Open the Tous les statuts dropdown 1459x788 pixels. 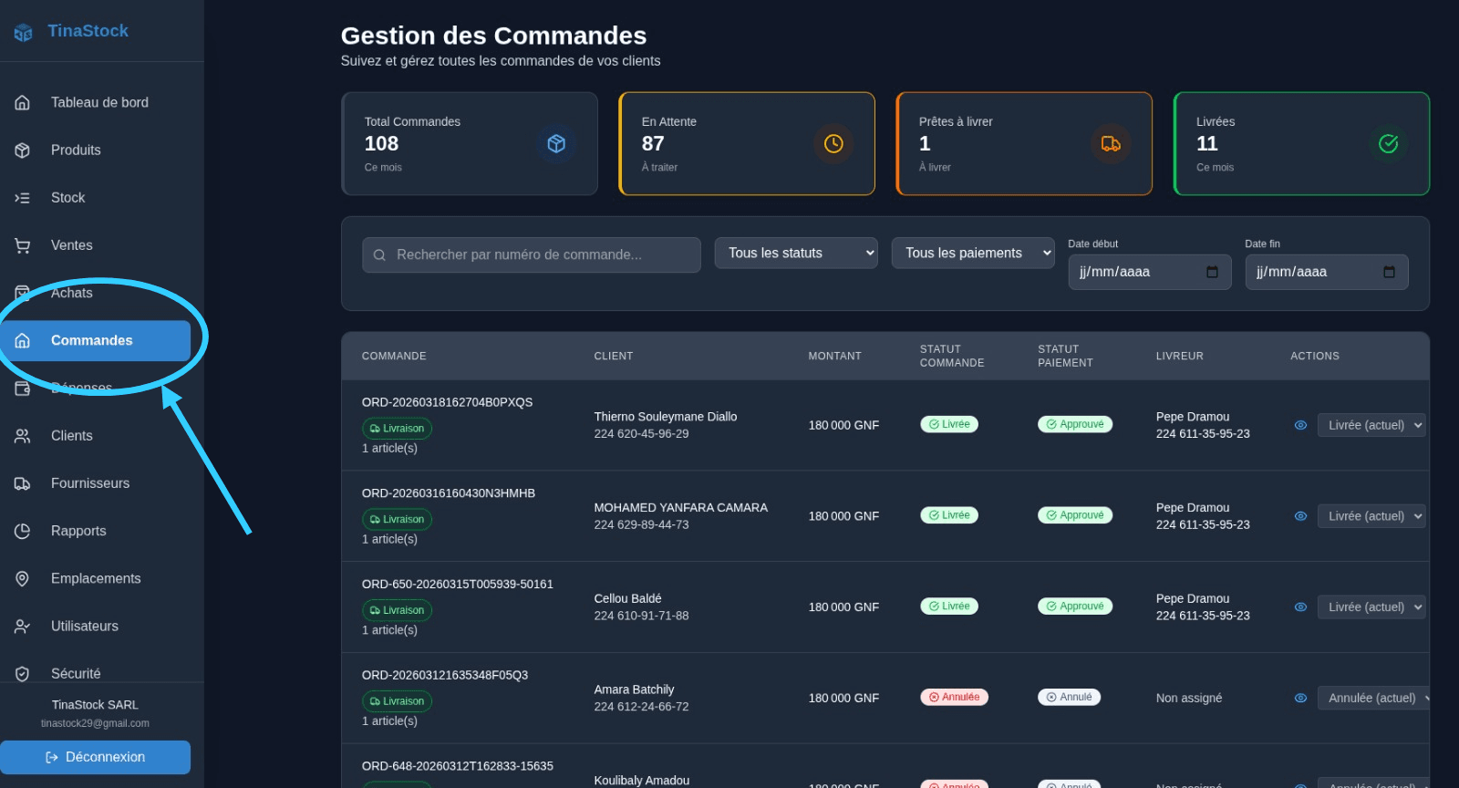pos(796,253)
